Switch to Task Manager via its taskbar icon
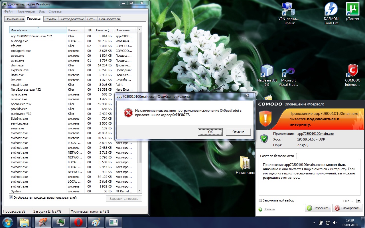This screenshot has height=228, width=365. click(61, 222)
